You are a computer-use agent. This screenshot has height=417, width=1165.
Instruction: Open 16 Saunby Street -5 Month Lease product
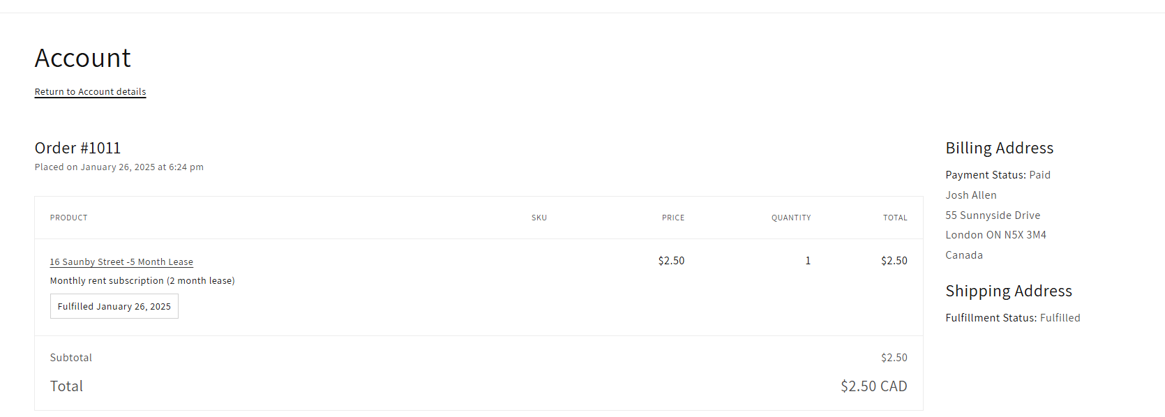tap(121, 262)
